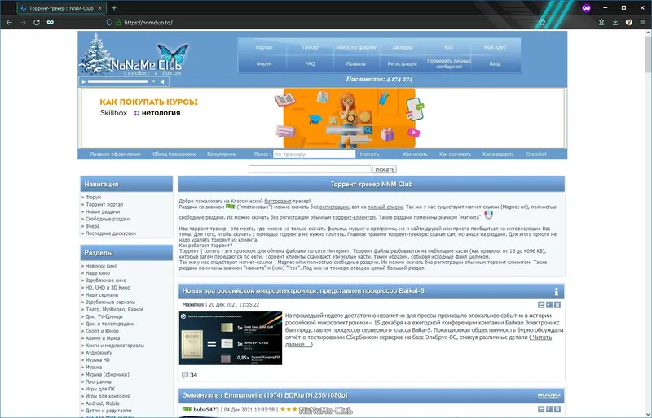Image resolution: width=652 pixels, height=418 pixels.
Task: Open the Трекер menu item
Action: (310, 47)
